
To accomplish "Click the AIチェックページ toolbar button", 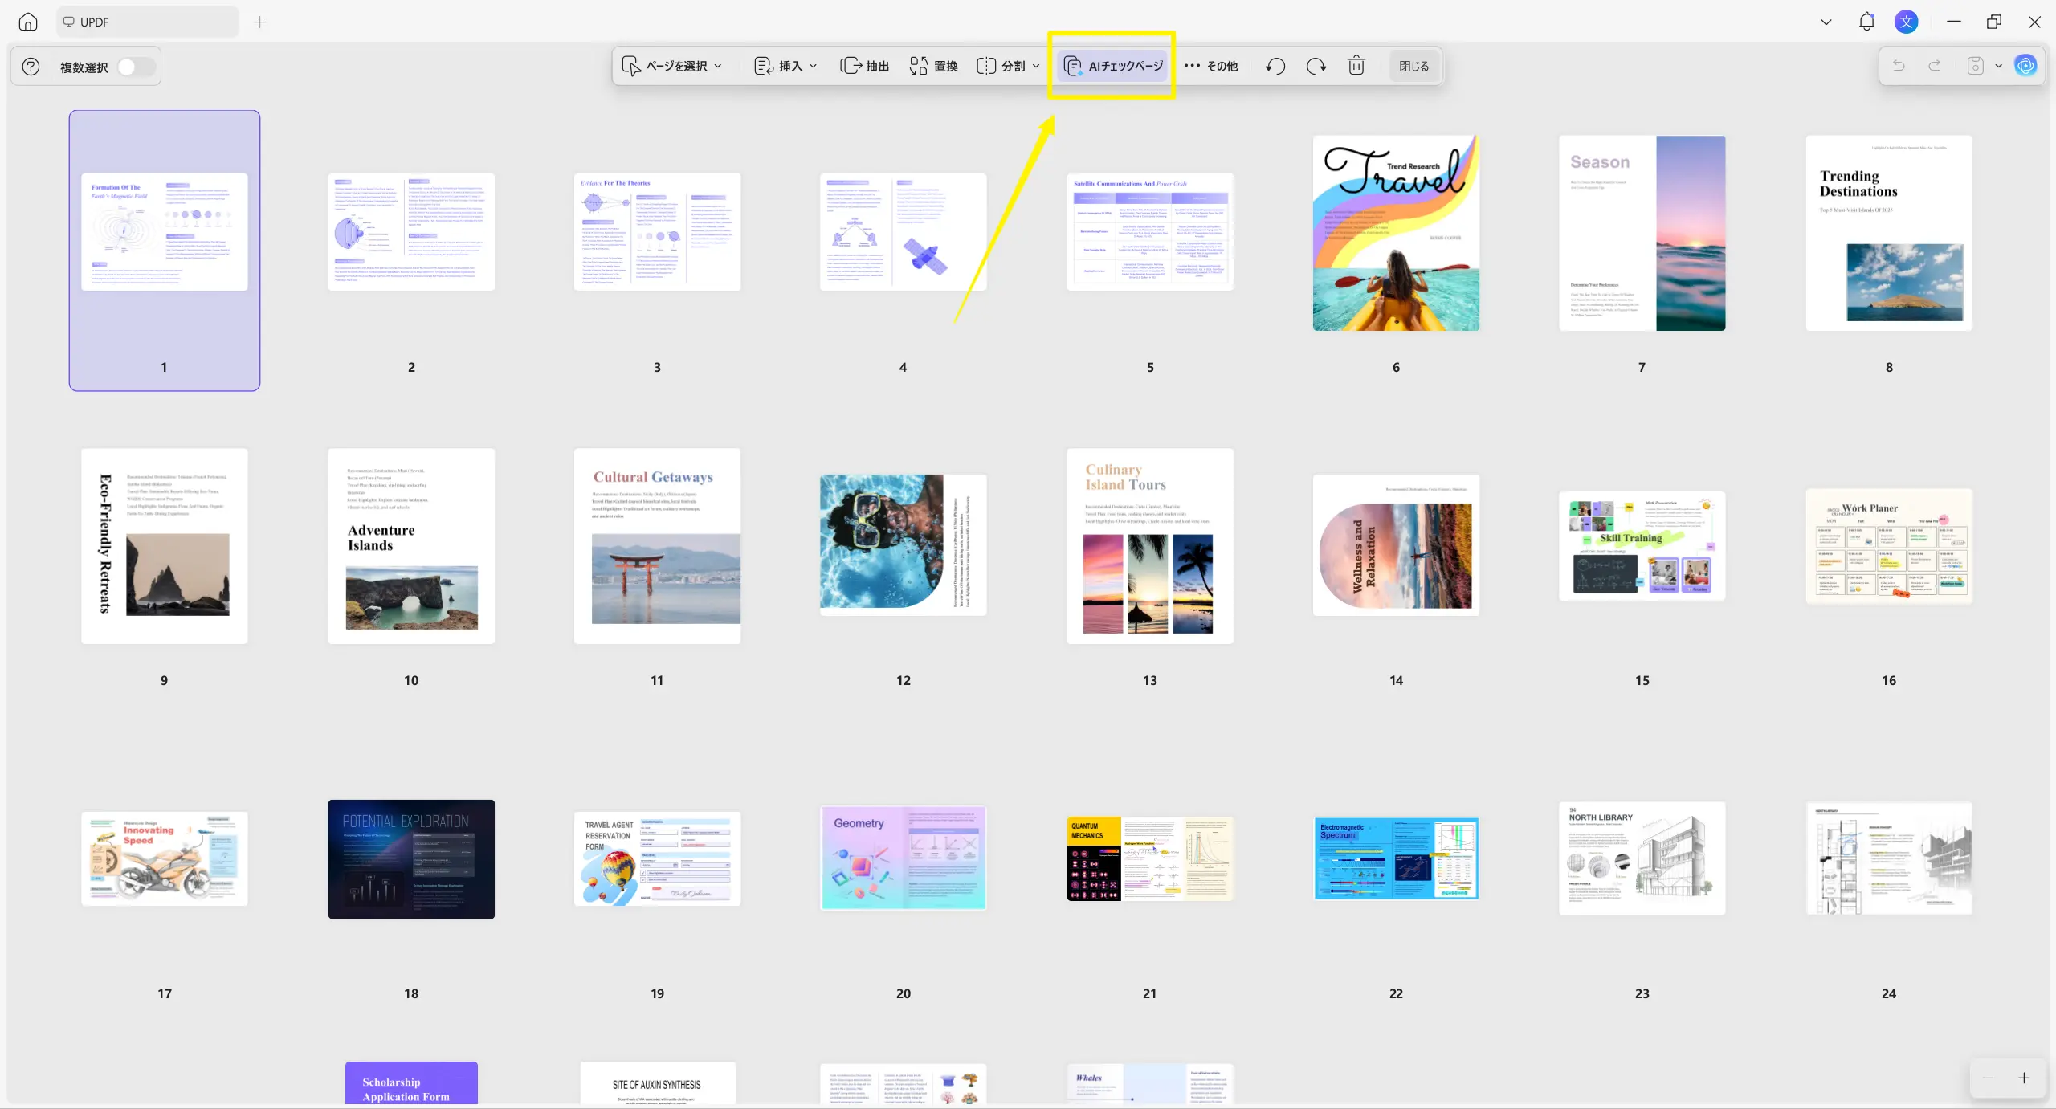I will [x=1113, y=66].
